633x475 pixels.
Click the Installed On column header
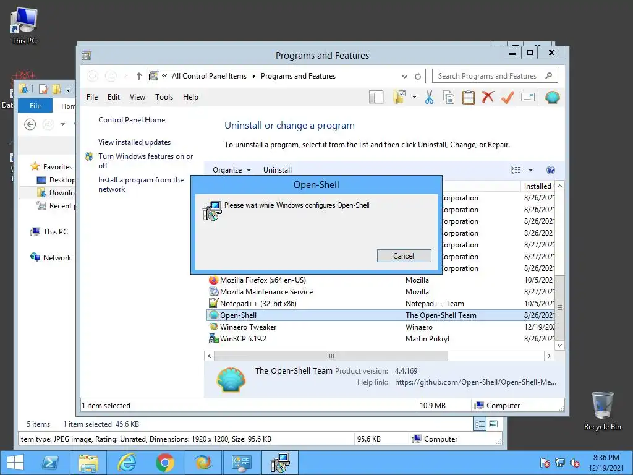pyautogui.click(x=538, y=186)
